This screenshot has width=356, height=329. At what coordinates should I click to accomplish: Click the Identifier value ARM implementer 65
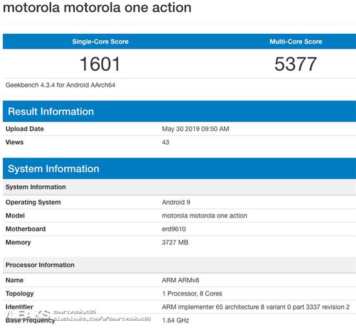[256, 307]
